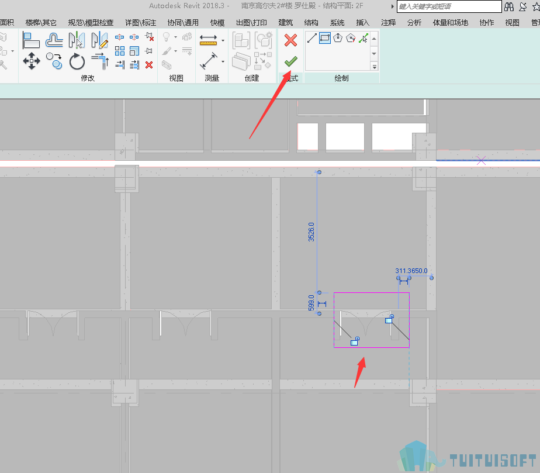Select the Line draw tool

point(312,38)
